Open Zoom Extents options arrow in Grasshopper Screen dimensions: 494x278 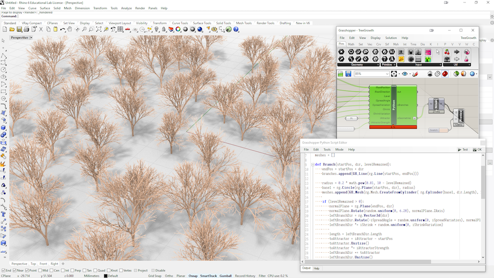(x=399, y=74)
